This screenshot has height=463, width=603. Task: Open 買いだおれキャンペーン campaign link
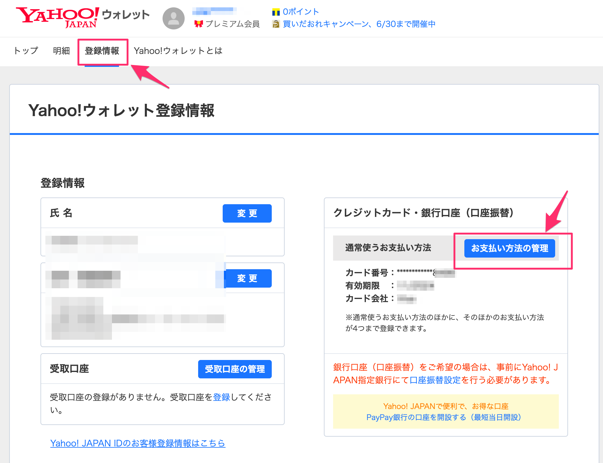[x=359, y=24]
